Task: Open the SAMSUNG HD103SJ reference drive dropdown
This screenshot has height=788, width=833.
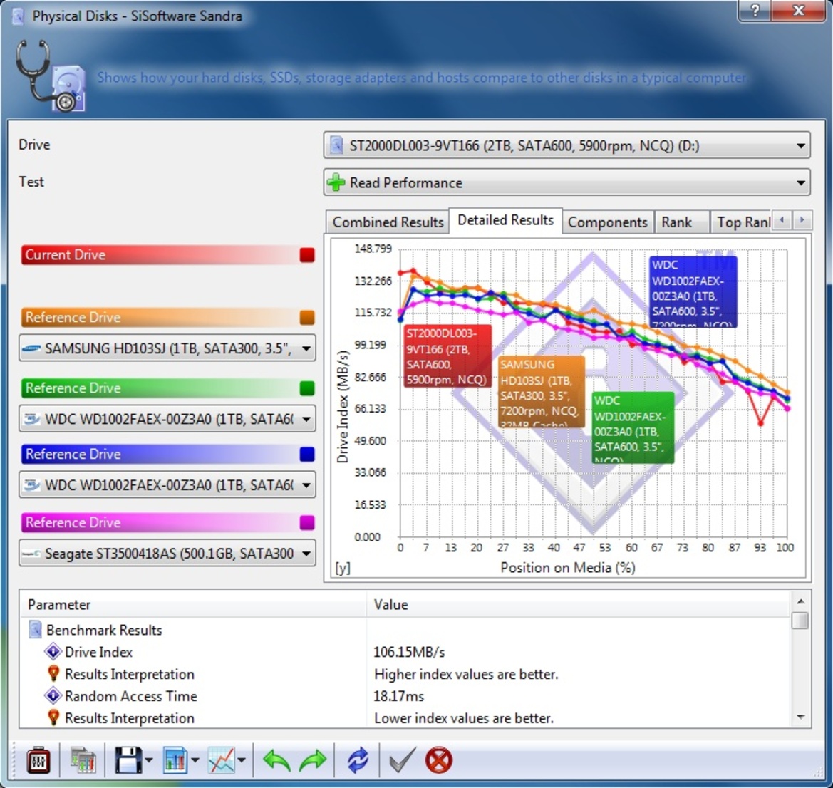Action: (167, 348)
